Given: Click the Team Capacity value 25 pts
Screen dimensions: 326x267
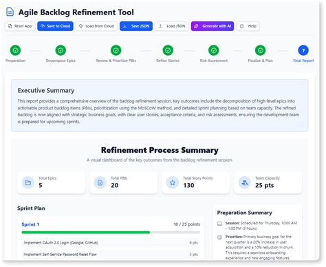Looking at the screenshot, I should coord(265,185).
